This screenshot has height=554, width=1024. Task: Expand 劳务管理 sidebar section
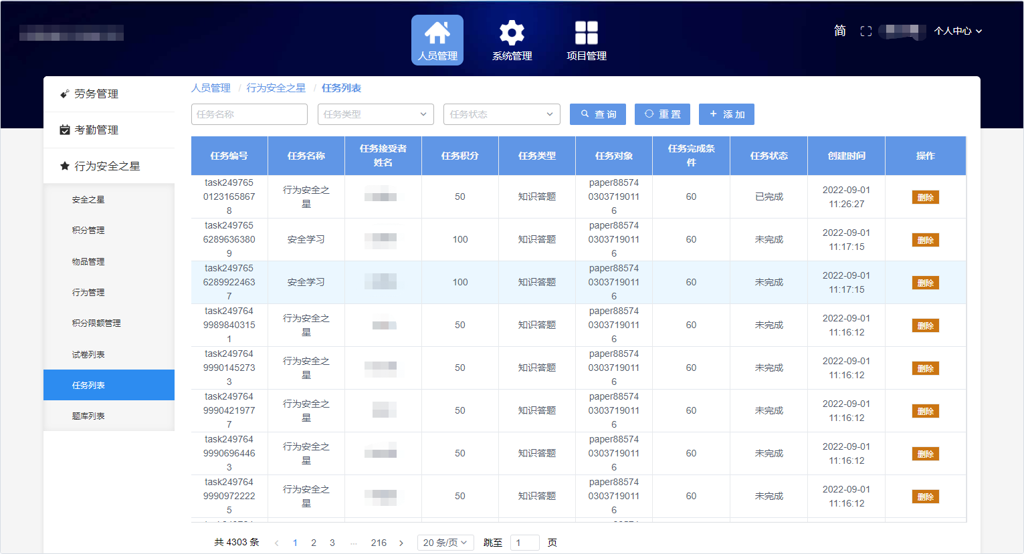point(96,94)
